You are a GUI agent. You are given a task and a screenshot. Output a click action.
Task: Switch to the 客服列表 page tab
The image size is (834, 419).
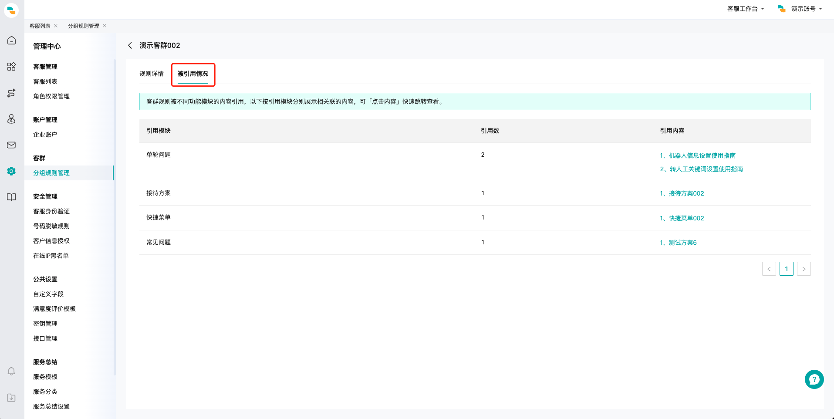tap(40, 26)
